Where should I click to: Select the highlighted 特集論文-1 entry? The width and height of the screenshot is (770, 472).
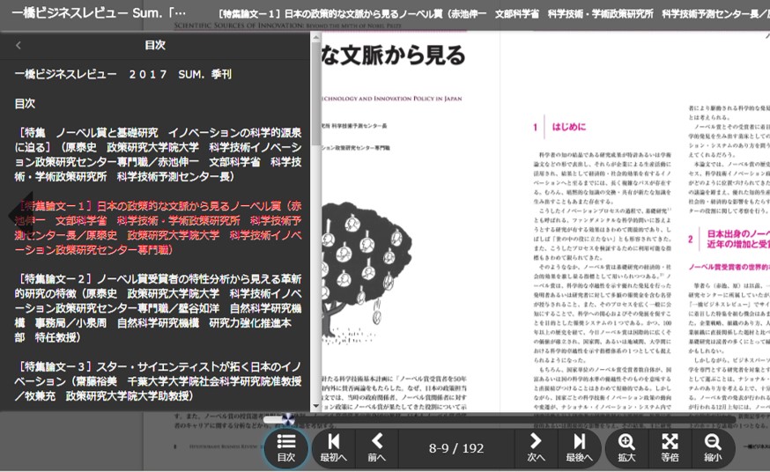(158, 228)
